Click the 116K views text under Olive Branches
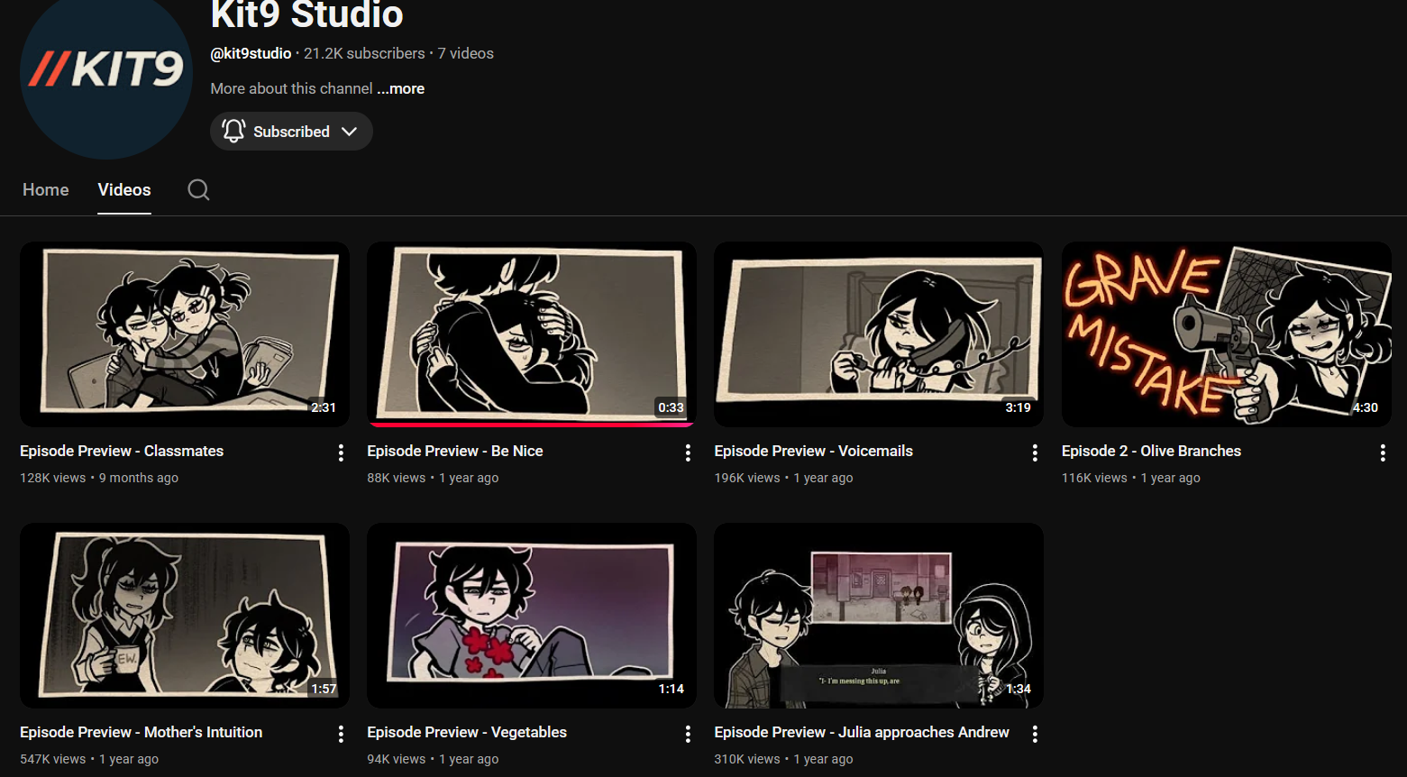Viewport: 1407px width, 777px height. 1094,478
